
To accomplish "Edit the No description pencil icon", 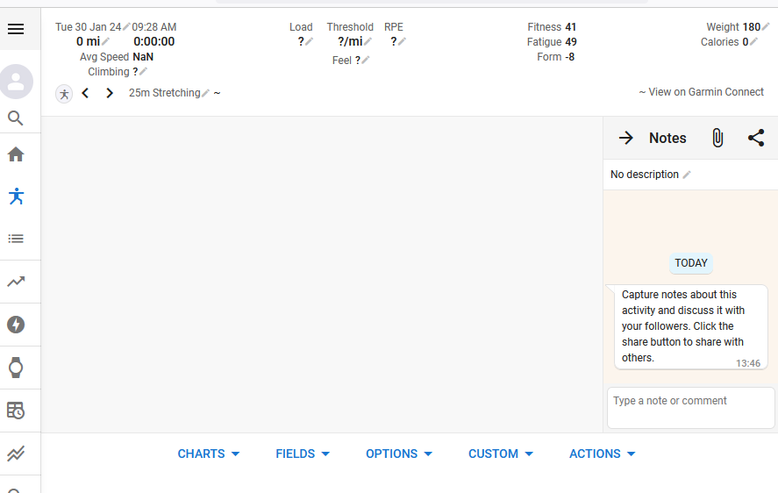I will point(687,175).
